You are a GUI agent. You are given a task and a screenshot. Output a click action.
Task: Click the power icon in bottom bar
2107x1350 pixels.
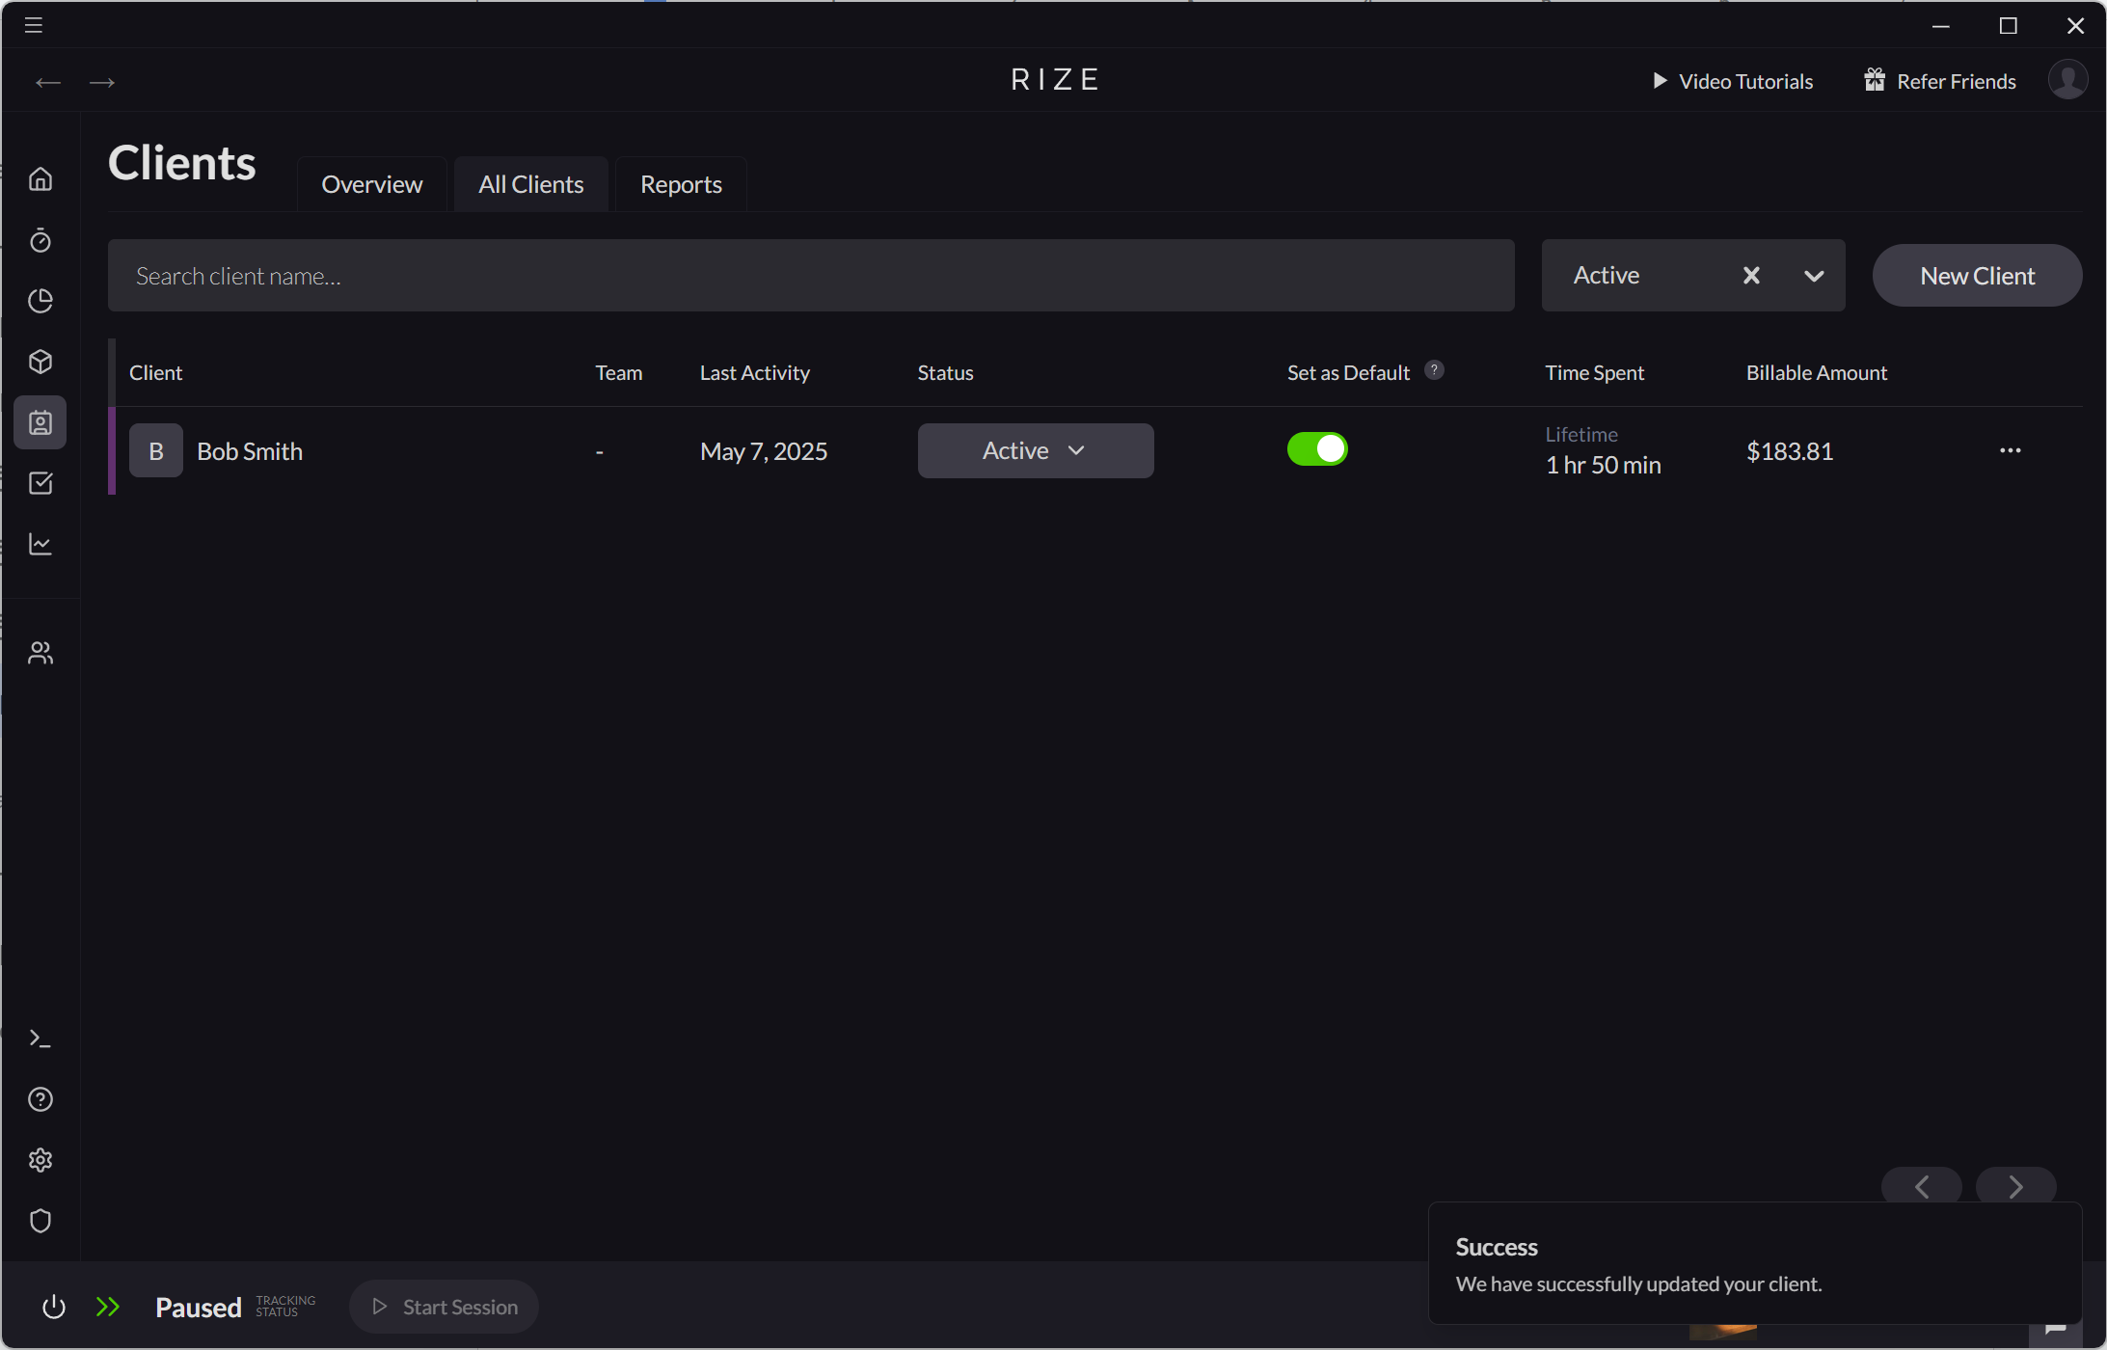[54, 1307]
